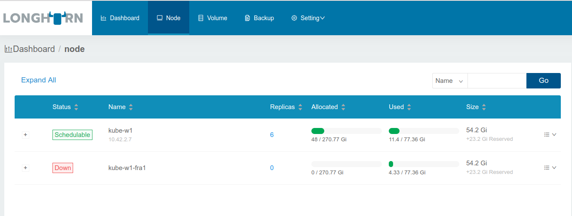572x216 pixels.
Task: Sort by Used column arrows
Action: tap(409, 107)
